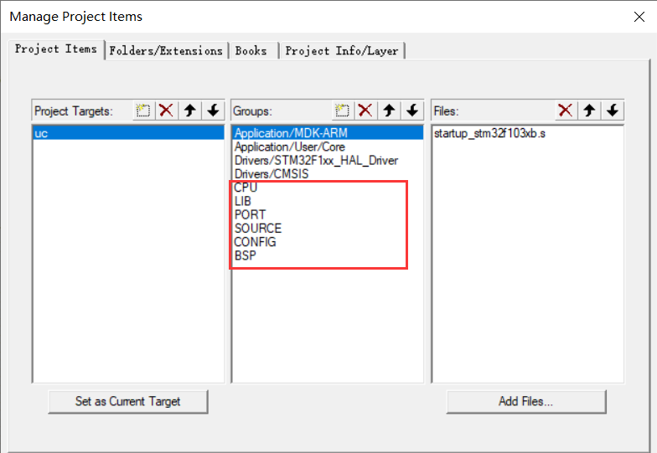Image resolution: width=657 pixels, height=453 pixels.
Task: Delete the selected file with red X
Action: point(566,111)
